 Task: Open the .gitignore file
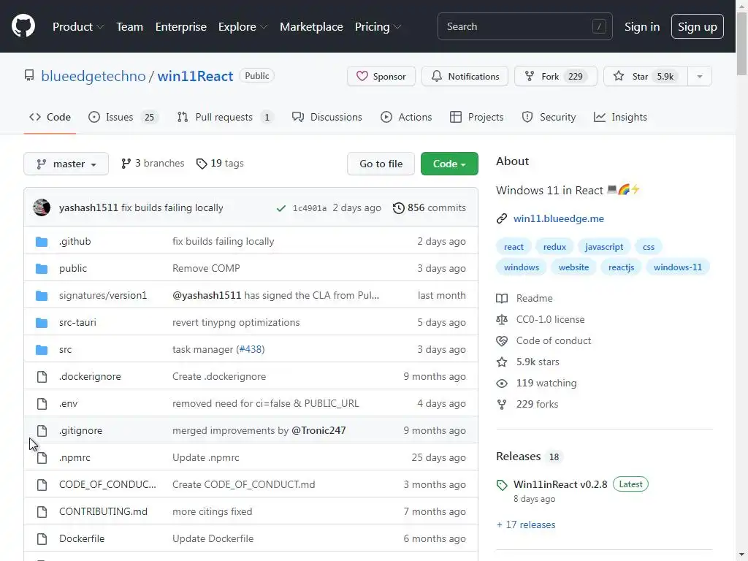click(x=80, y=430)
